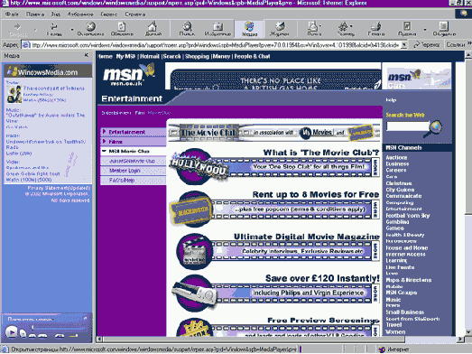Open the Search (Поиск) toolbar pane
Viewport: 472px width, 354px height.
point(187,29)
